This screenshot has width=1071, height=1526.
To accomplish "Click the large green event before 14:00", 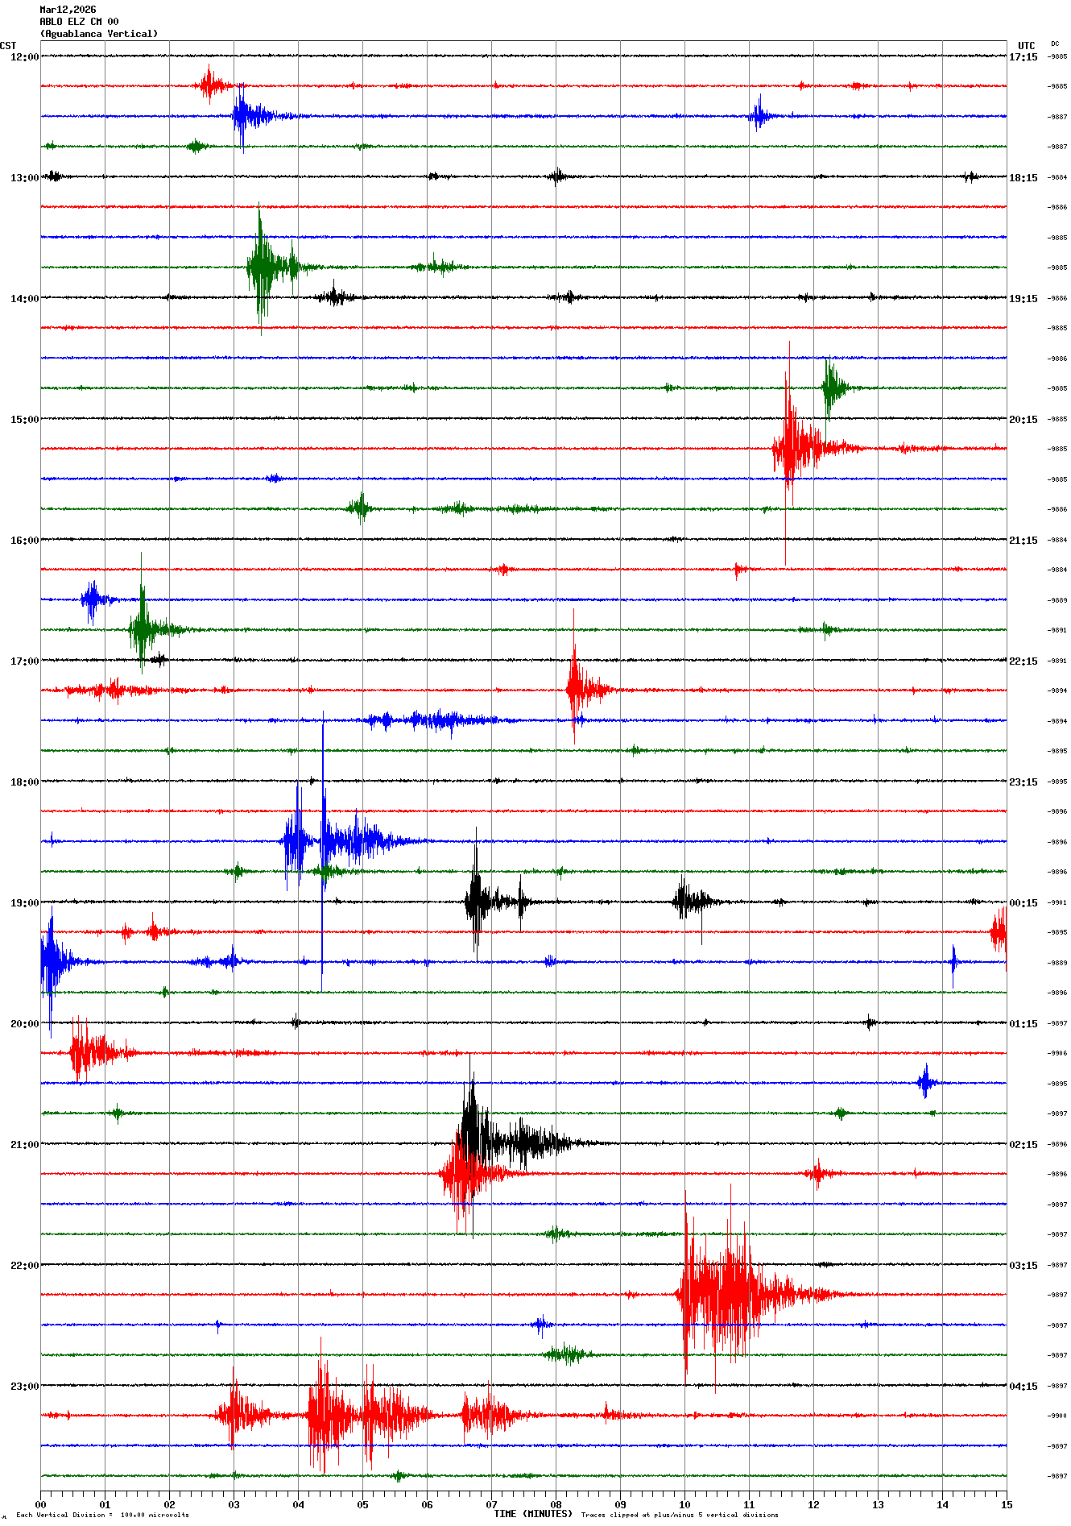I will point(261,267).
